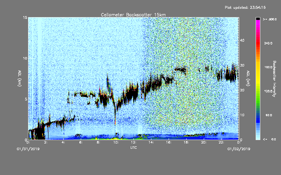Click the 'Plot updated: 23:54:16' timestamp
This screenshot has height=175, width=281.
click(x=245, y=7)
